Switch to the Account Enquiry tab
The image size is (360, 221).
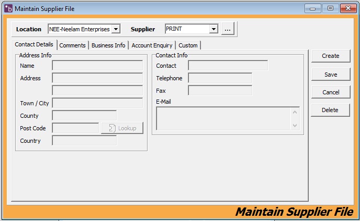click(152, 45)
